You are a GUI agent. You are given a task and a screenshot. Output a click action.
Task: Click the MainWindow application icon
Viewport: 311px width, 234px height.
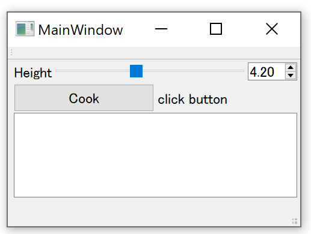coord(25,29)
